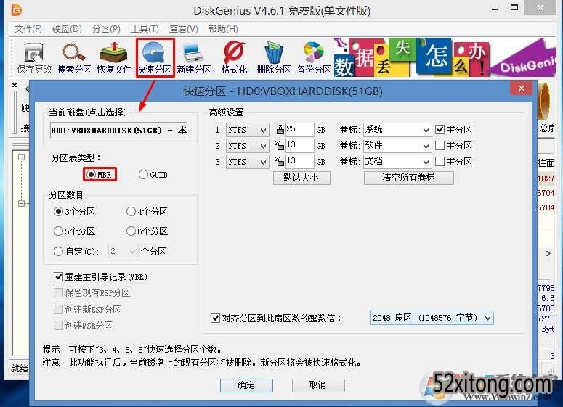The height and width of the screenshot is (407, 563).
Task: Choose the 6个分区 option
Action: tap(147, 231)
